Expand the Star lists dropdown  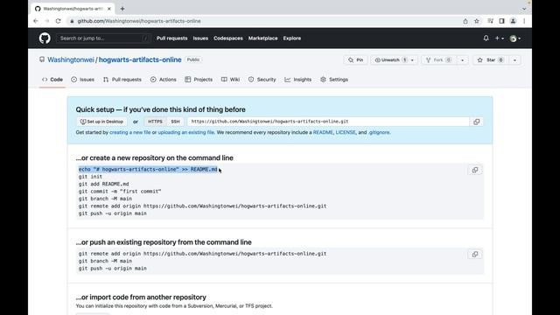pyautogui.click(x=514, y=60)
